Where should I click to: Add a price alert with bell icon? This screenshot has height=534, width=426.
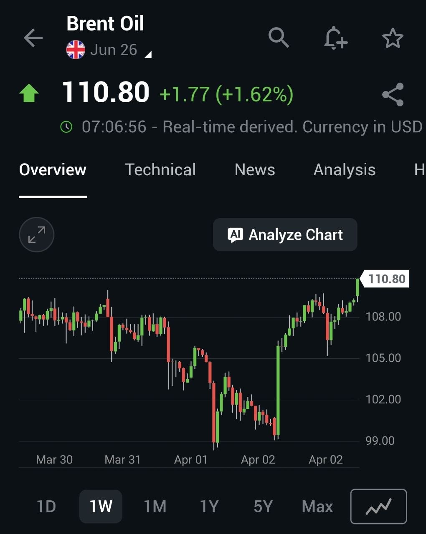pos(335,38)
